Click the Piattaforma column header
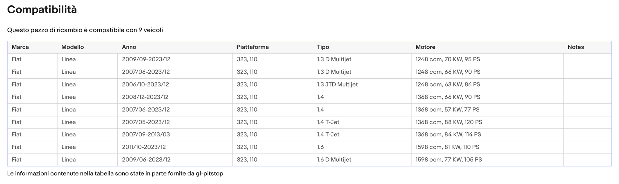This screenshot has height=184, width=619. tap(273, 47)
